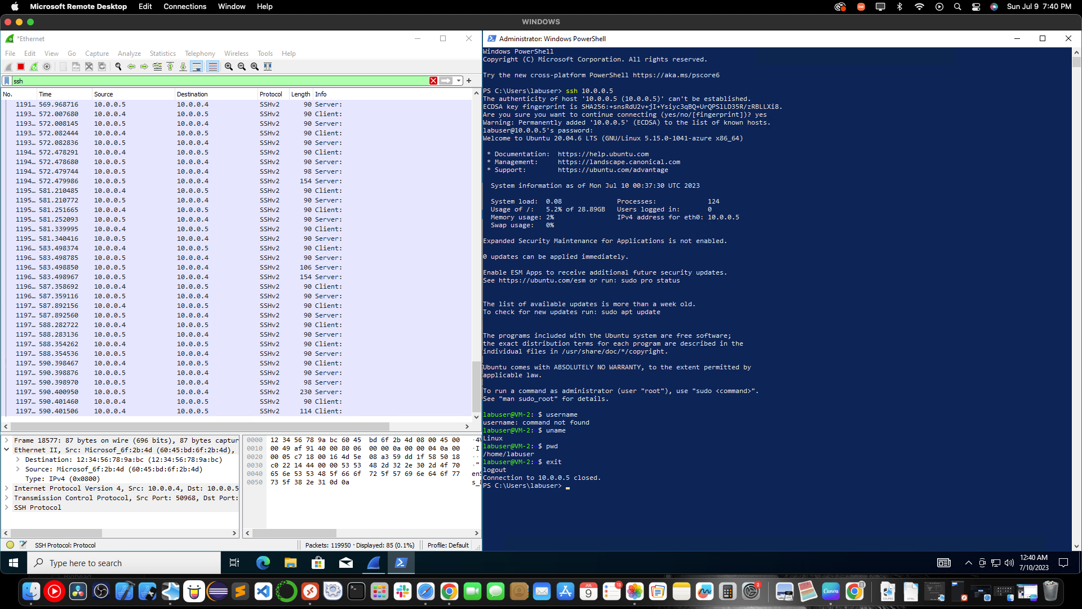1082x609 pixels.
Task: Toggle auto-scroll during live capture
Action: [x=197, y=67]
